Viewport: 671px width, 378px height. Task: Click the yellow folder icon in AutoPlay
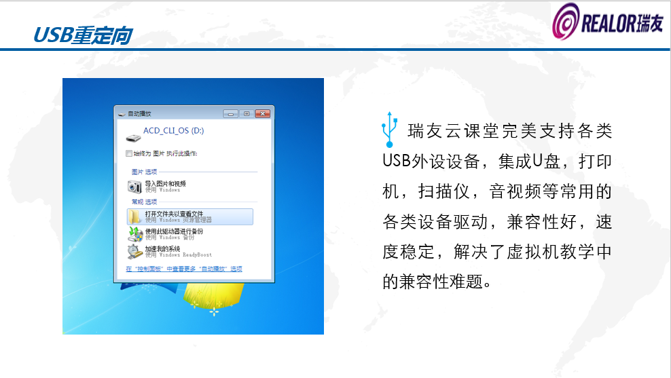click(x=134, y=216)
